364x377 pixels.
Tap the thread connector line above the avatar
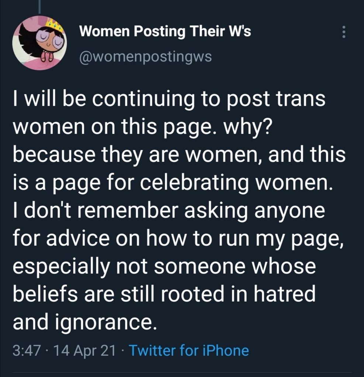click(x=40, y=7)
